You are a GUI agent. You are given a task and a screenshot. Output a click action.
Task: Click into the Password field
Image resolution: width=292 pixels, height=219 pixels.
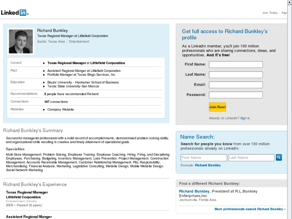[236, 95]
